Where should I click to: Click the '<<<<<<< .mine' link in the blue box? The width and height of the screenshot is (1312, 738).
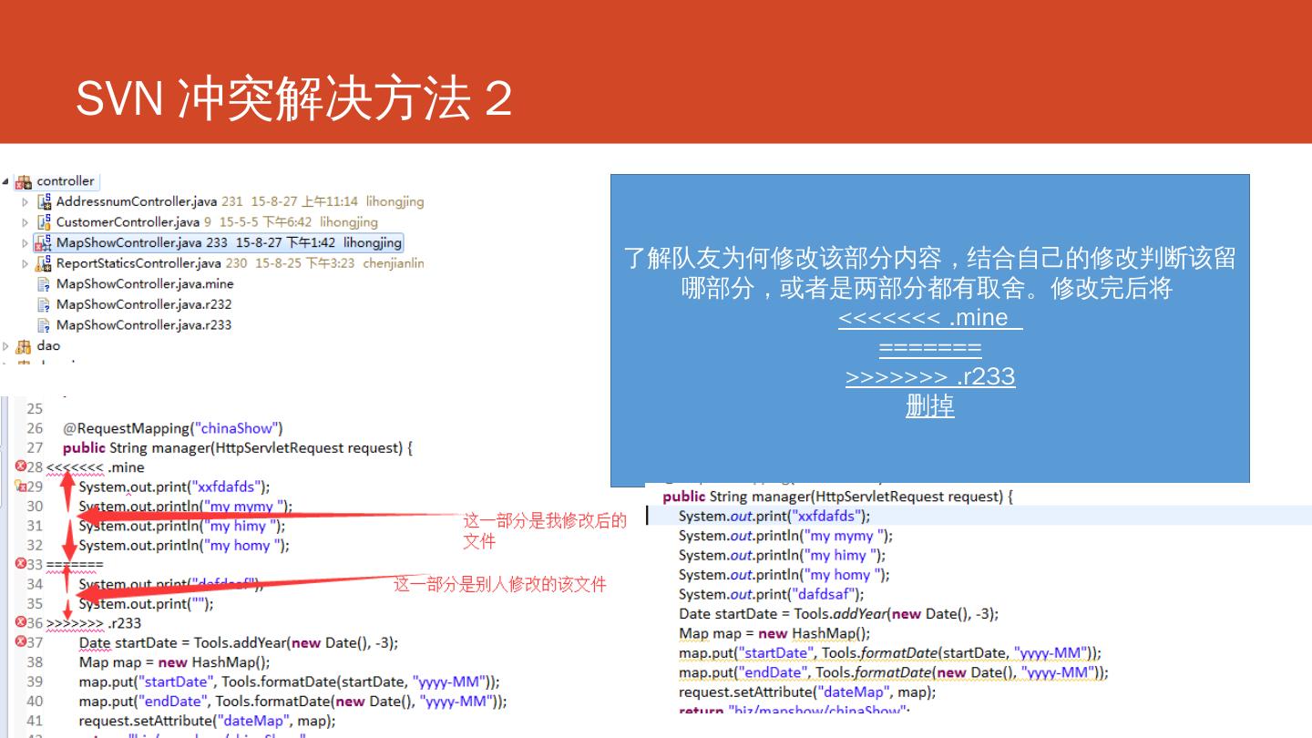point(929,318)
